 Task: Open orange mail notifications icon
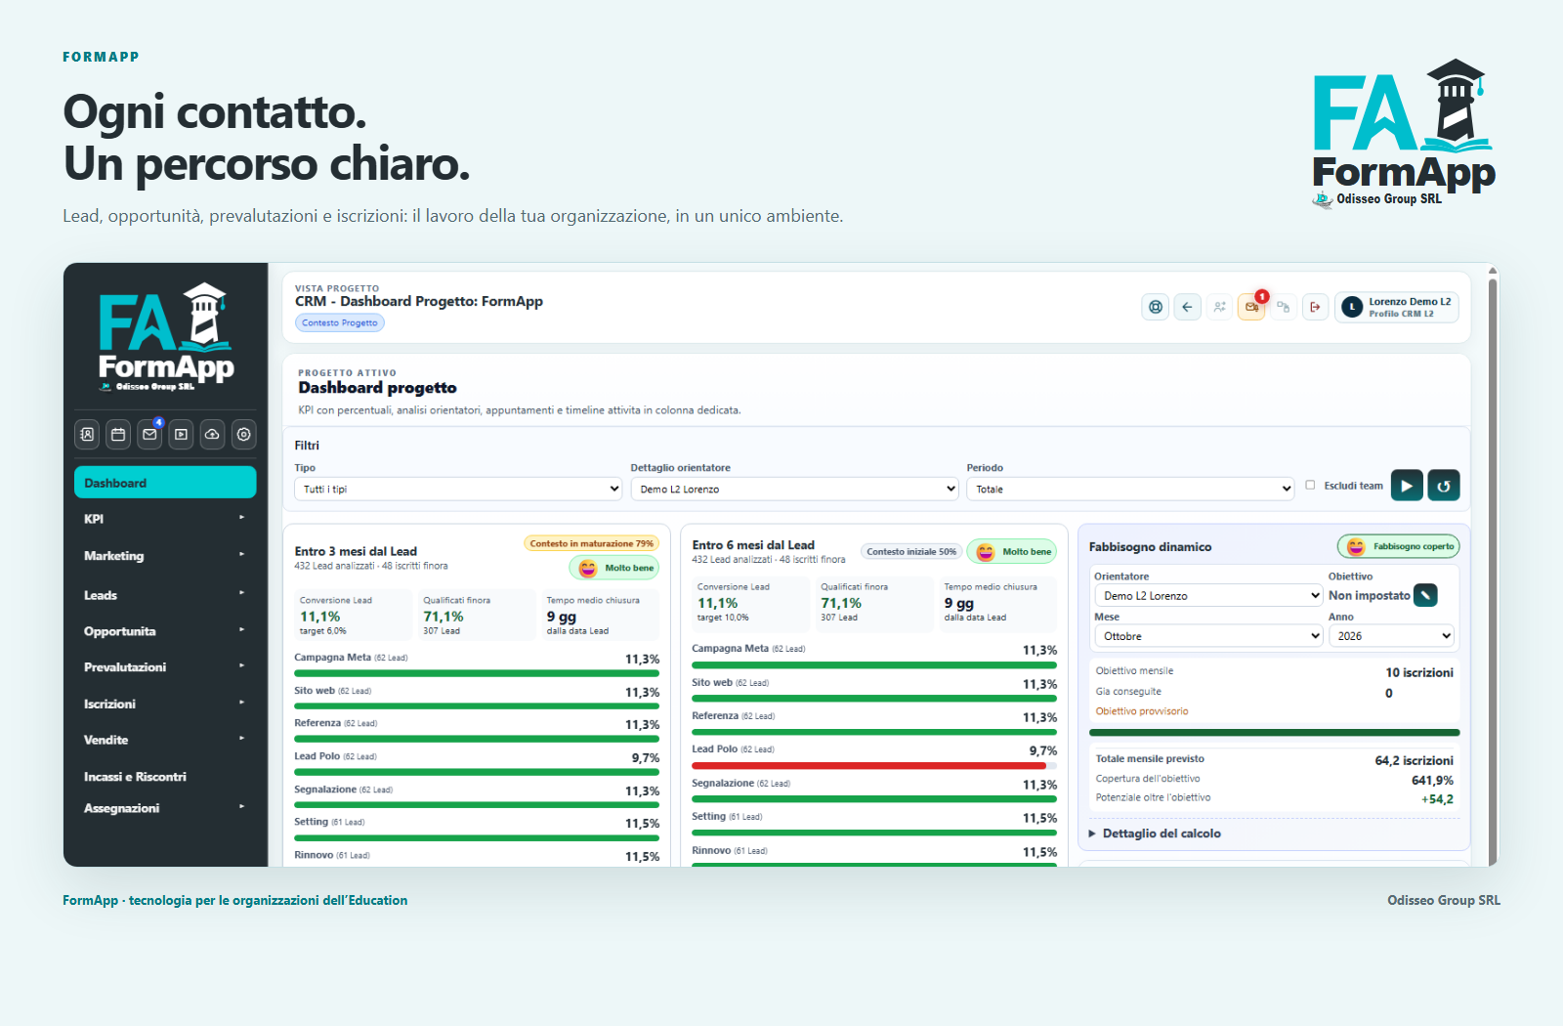(1251, 307)
